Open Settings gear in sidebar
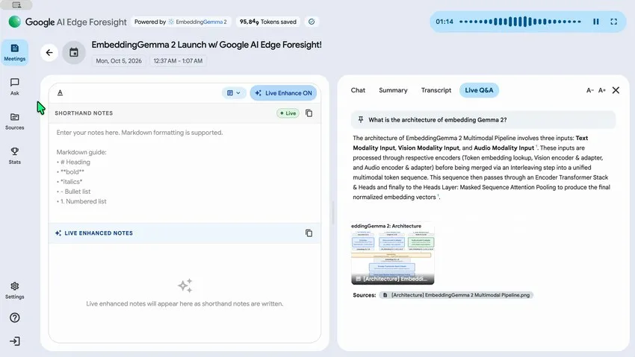 pyautogui.click(x=15, y=291)
